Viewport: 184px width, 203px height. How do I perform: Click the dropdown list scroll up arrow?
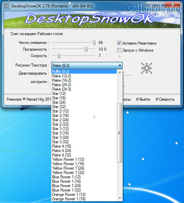120,72
